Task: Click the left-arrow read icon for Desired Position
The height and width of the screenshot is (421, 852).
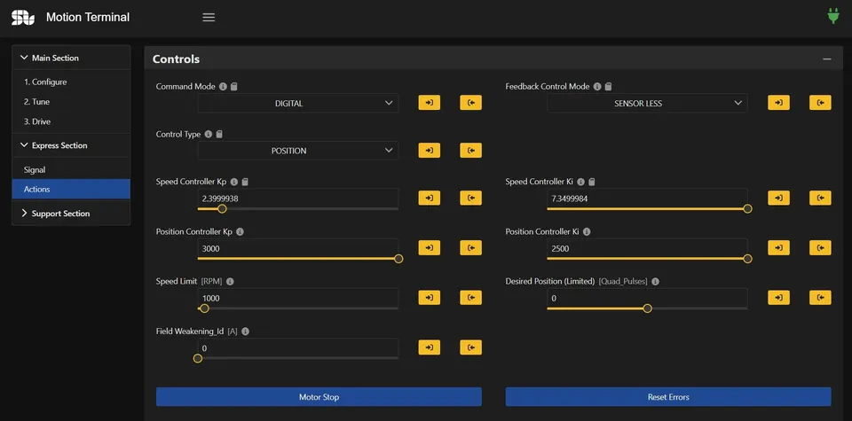Action: pyautogui.click(x=820, y=298)
